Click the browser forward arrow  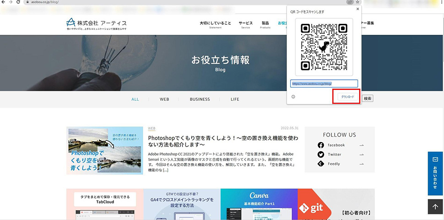(x=11, y=2)
